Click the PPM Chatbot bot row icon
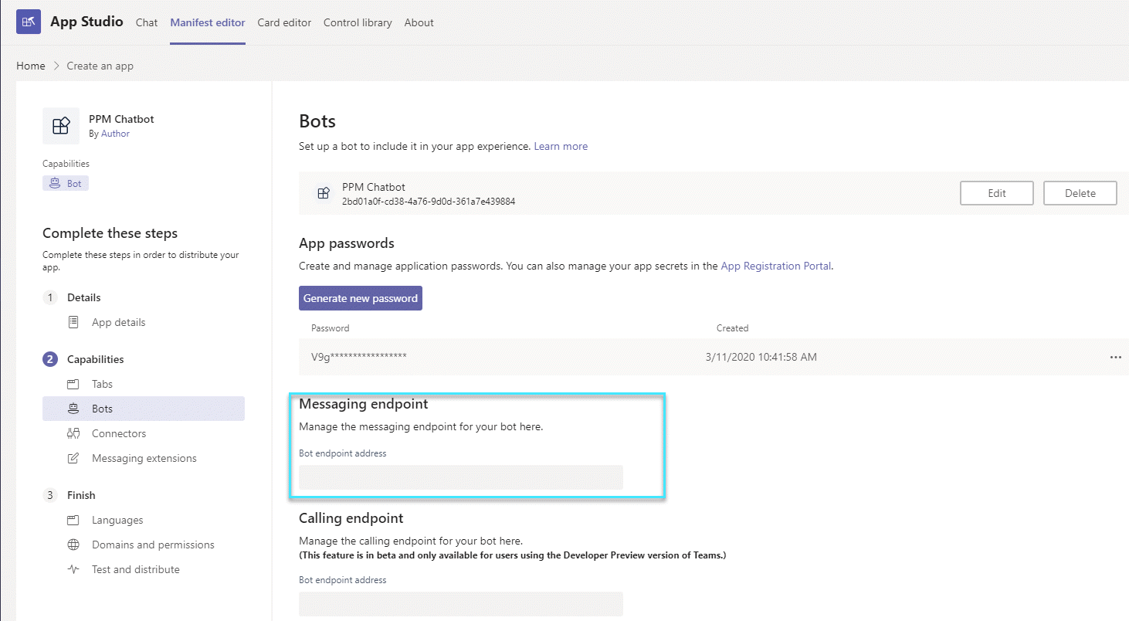Viewport: 1129px width, 621px height. click(324, 193)
